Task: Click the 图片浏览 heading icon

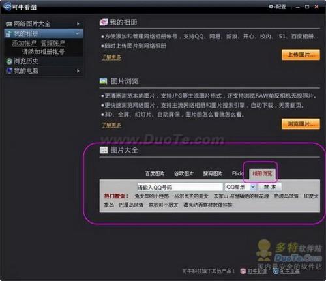Action: pos(104,81)
